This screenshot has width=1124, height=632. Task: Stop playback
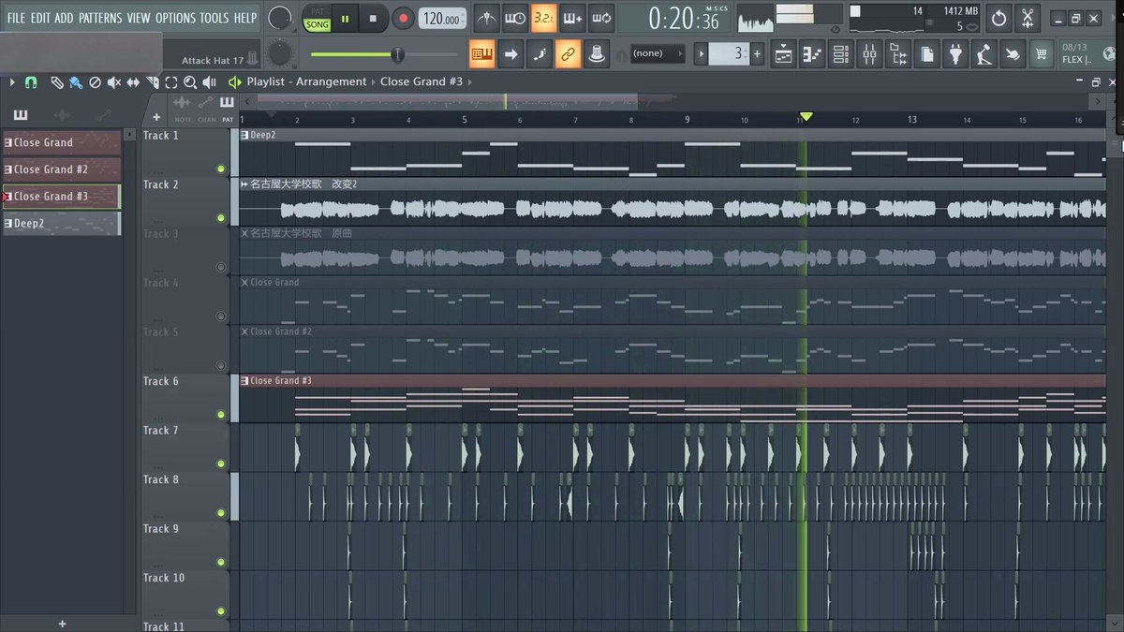tap(373, 18)
